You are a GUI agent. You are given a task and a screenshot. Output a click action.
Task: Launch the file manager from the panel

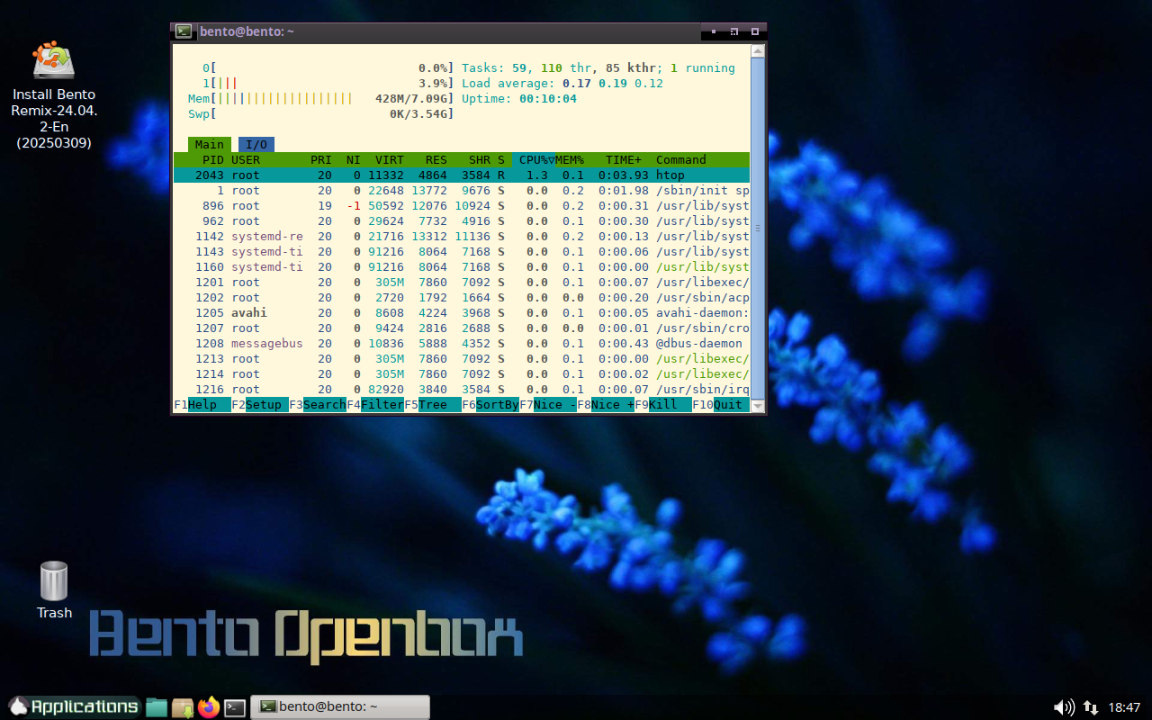(x=157, y=707)
